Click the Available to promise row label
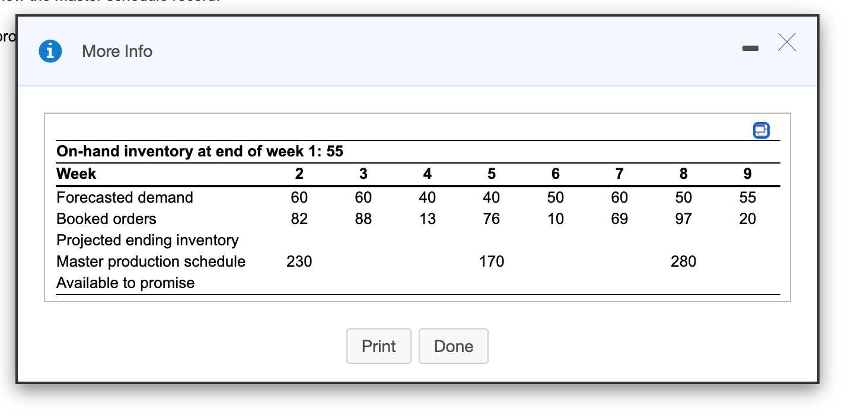This screenshot has height=416, width=848. point(125,283)
